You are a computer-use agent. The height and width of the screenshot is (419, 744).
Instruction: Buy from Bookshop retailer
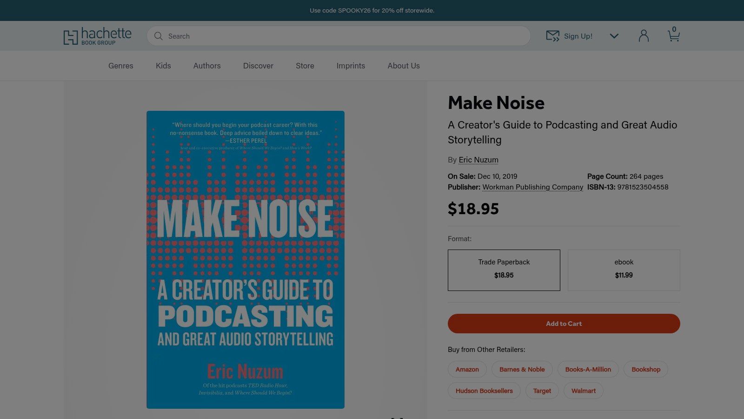[646, 369]
